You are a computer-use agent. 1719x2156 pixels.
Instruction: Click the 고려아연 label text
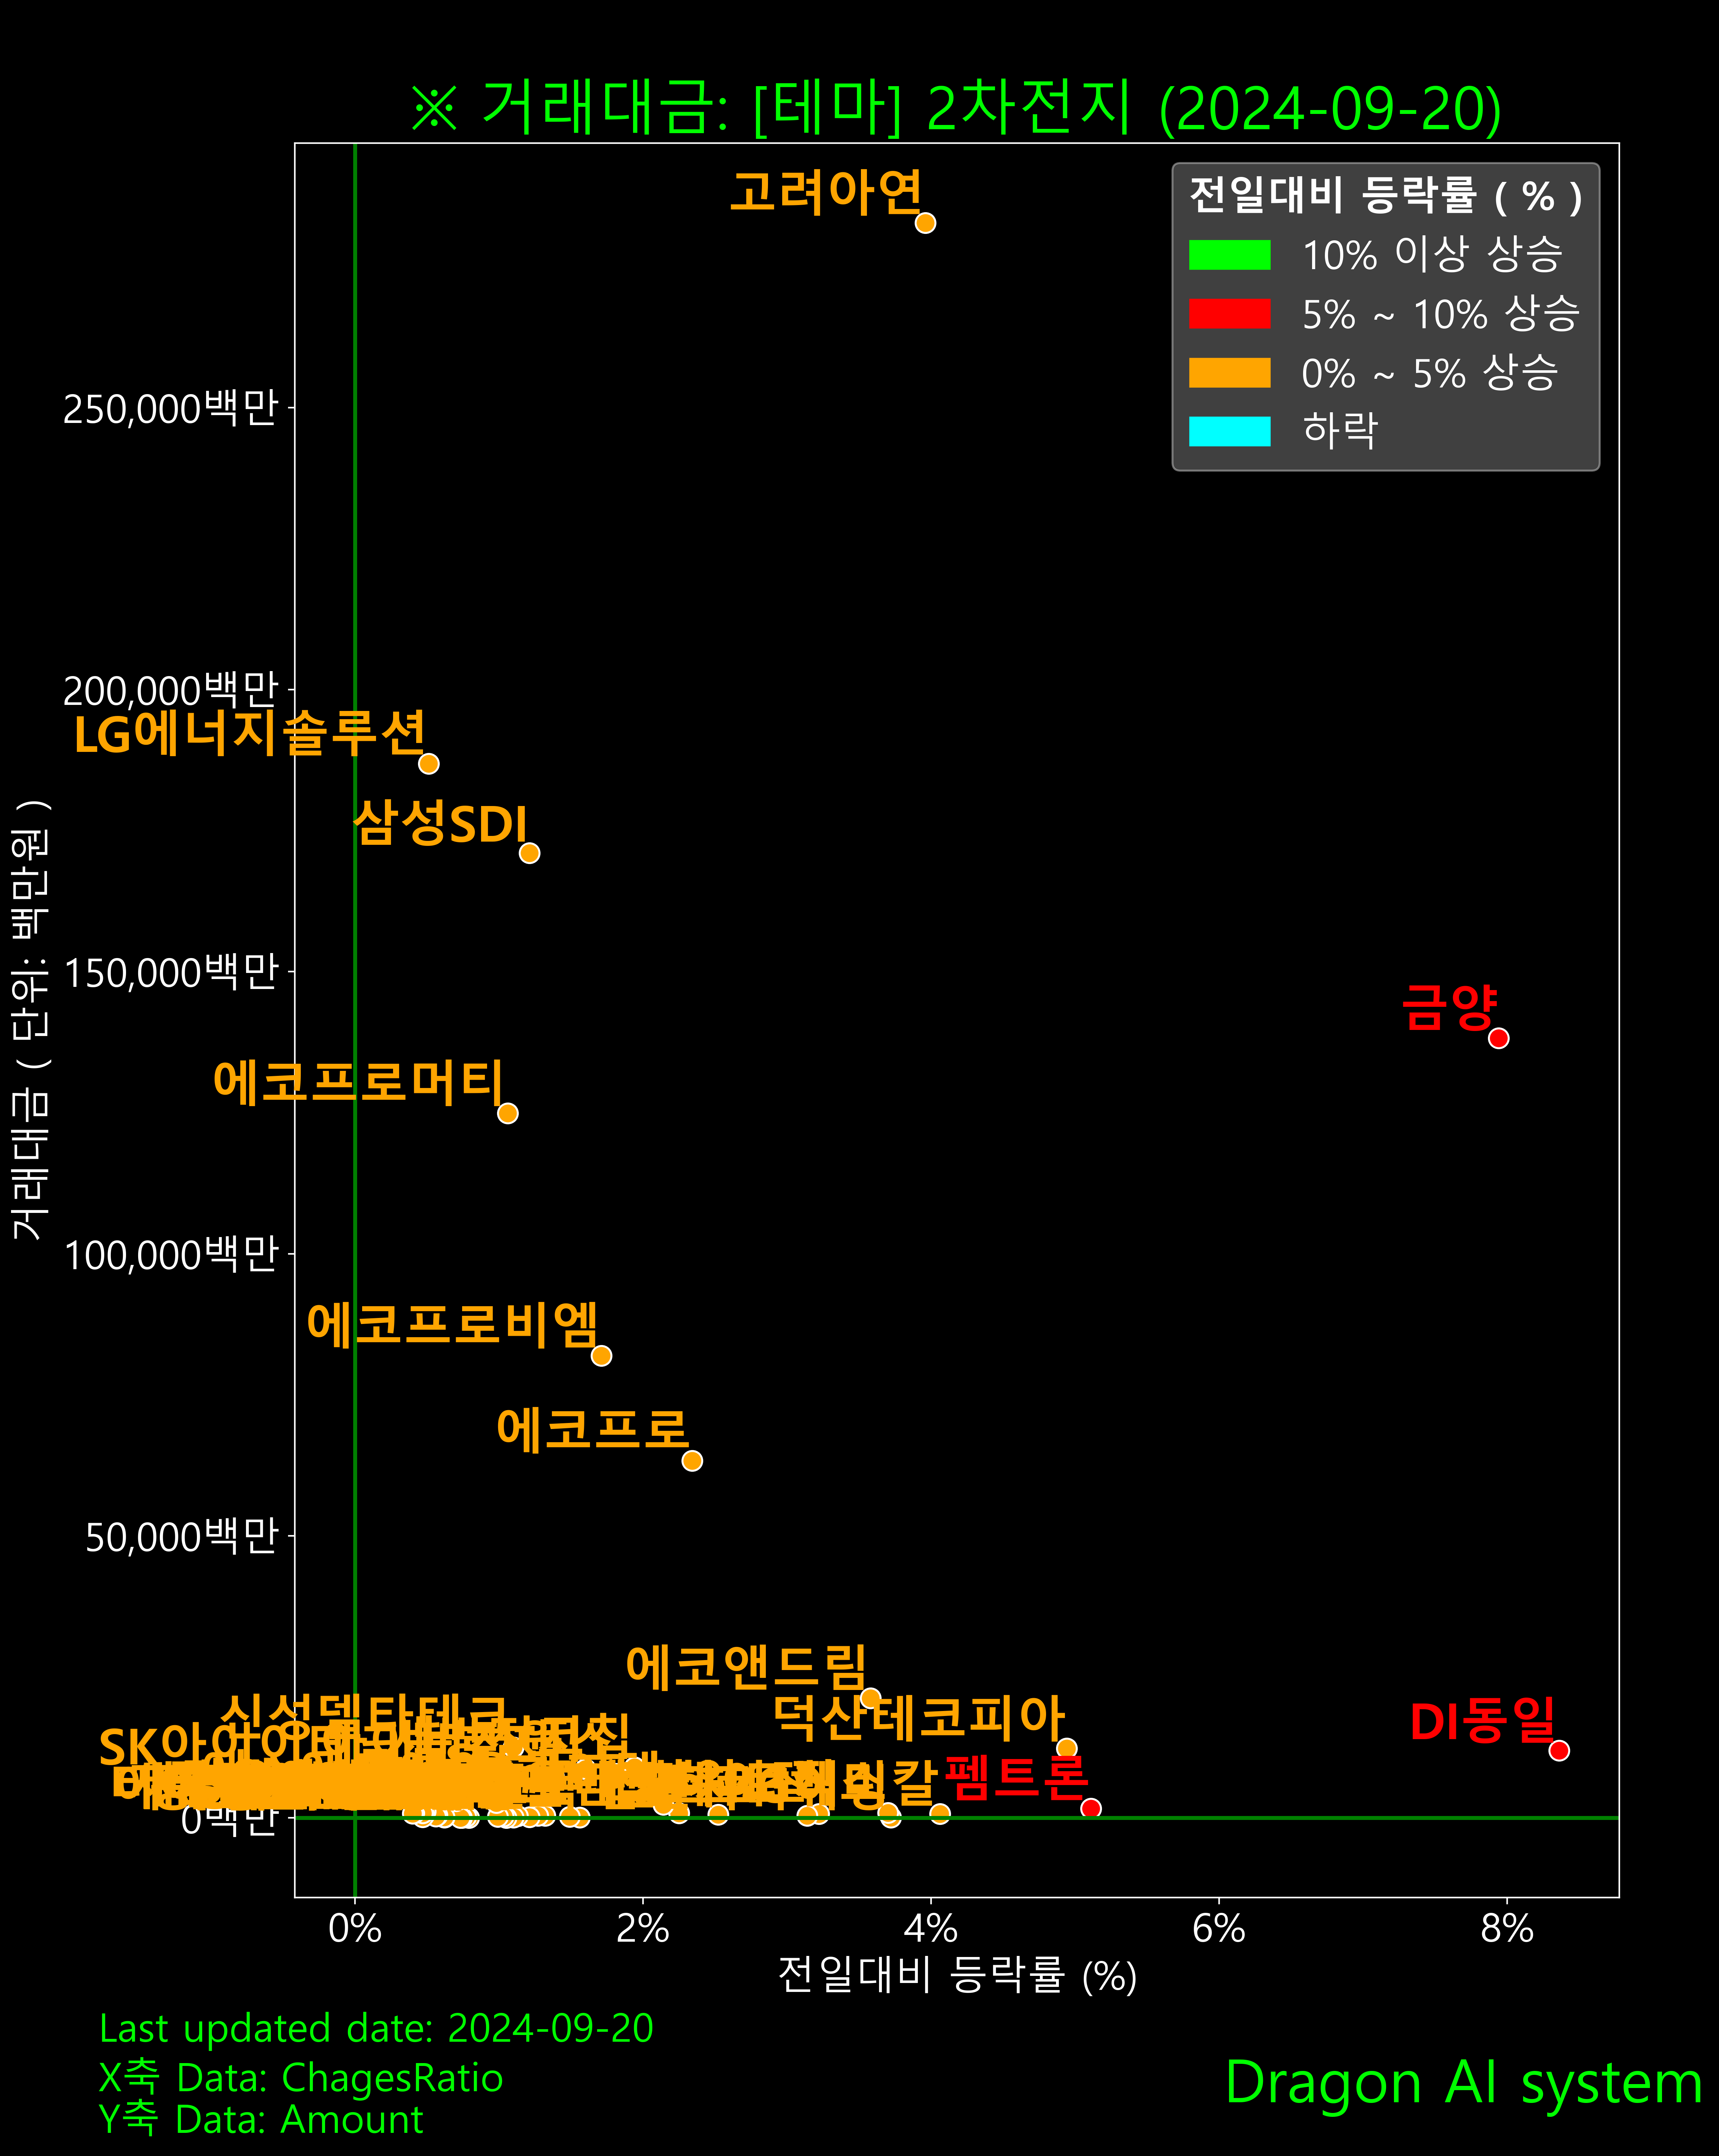826,192
